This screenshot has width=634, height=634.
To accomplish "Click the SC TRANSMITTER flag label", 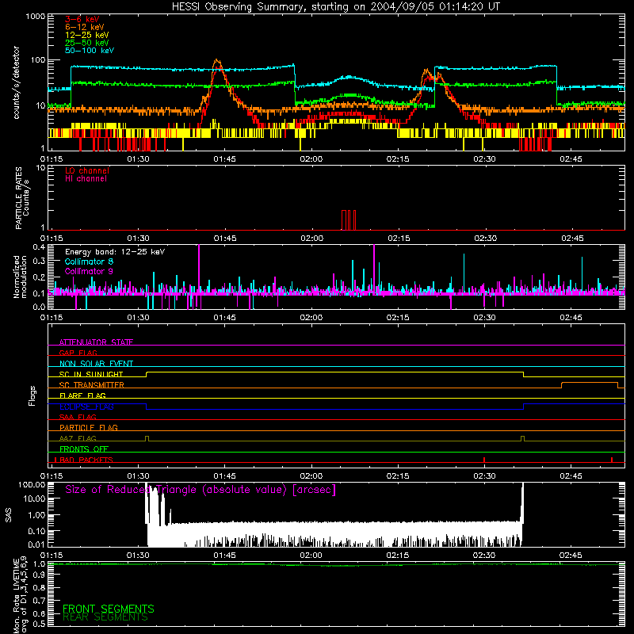I will pyautogui.click(x=92, y=384).
